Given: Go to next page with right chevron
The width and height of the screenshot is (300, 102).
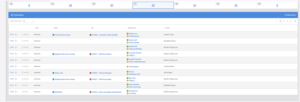Looking at the screenshot, I should click(295, 21).
